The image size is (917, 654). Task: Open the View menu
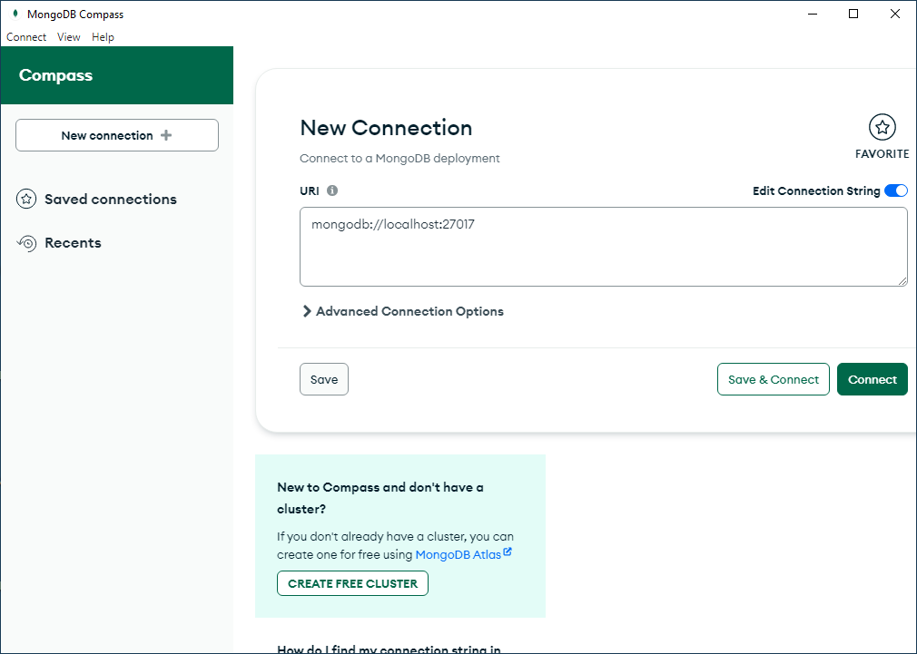[x=69, y=37]
